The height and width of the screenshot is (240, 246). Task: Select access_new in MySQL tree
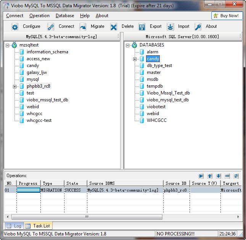pyautogui.click(x=38, y=59)
